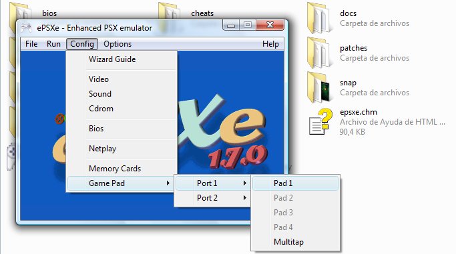
Task: Select the Multitap option
Action: point(296,242)
